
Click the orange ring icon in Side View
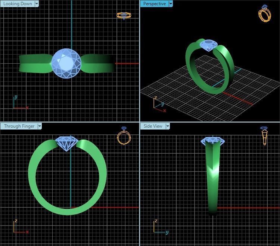coord(264,136)
